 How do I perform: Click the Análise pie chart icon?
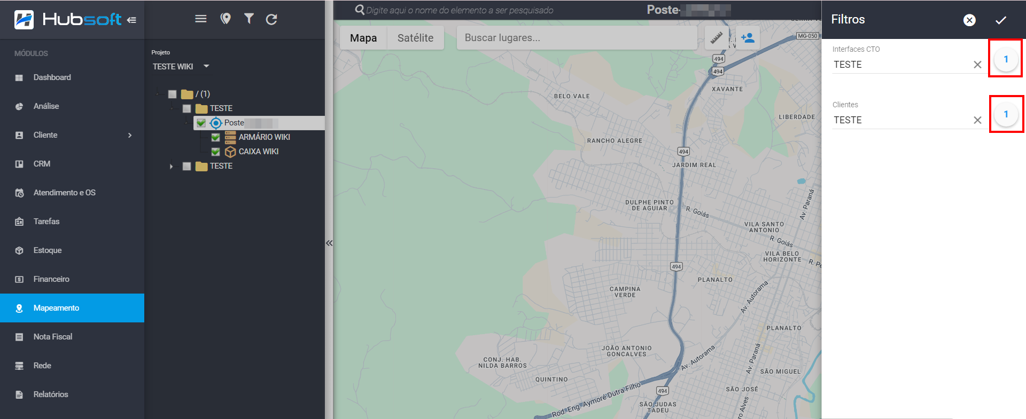click(19, 107)
